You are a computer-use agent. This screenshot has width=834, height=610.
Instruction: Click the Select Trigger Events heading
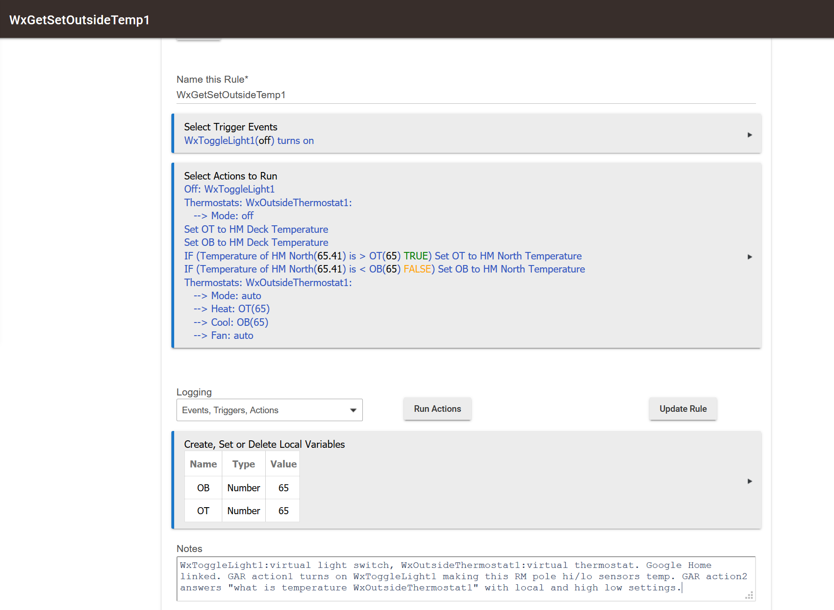231,127
